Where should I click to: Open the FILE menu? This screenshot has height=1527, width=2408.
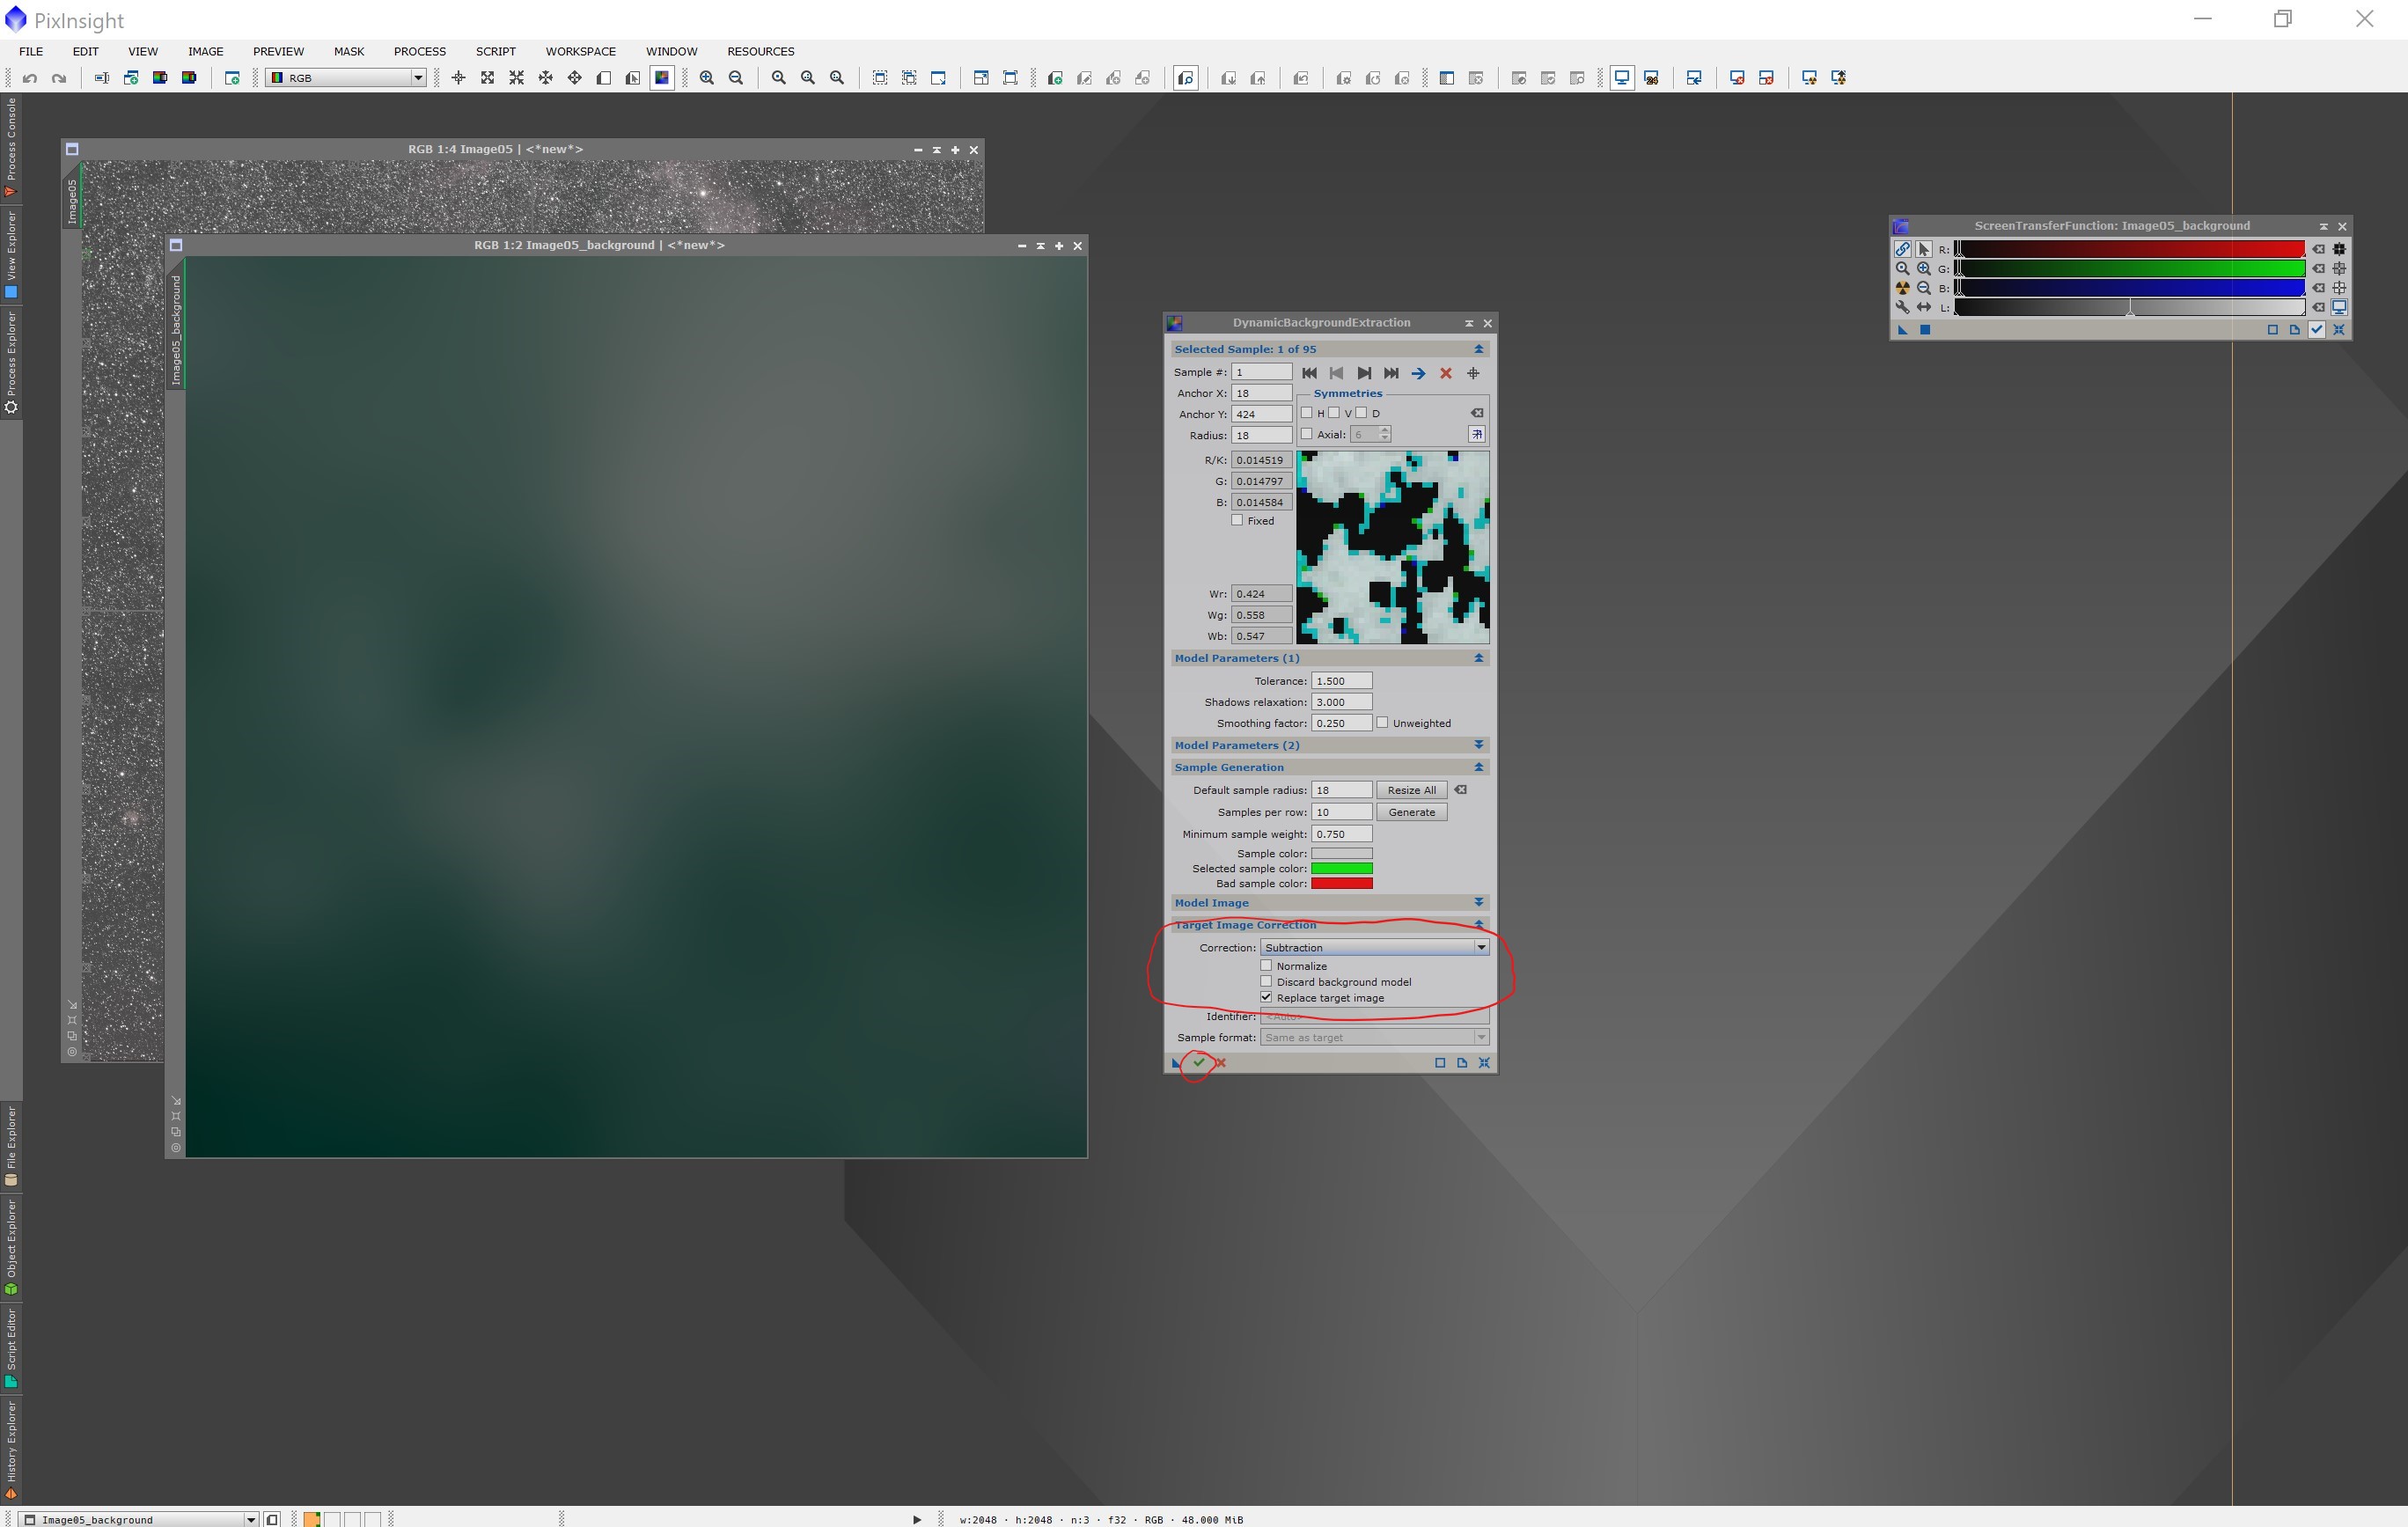tap(31, 51)
